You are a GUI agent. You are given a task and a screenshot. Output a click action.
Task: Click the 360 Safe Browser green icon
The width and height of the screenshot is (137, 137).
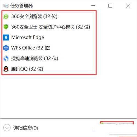pyautogui.click(x=6, y=16)
